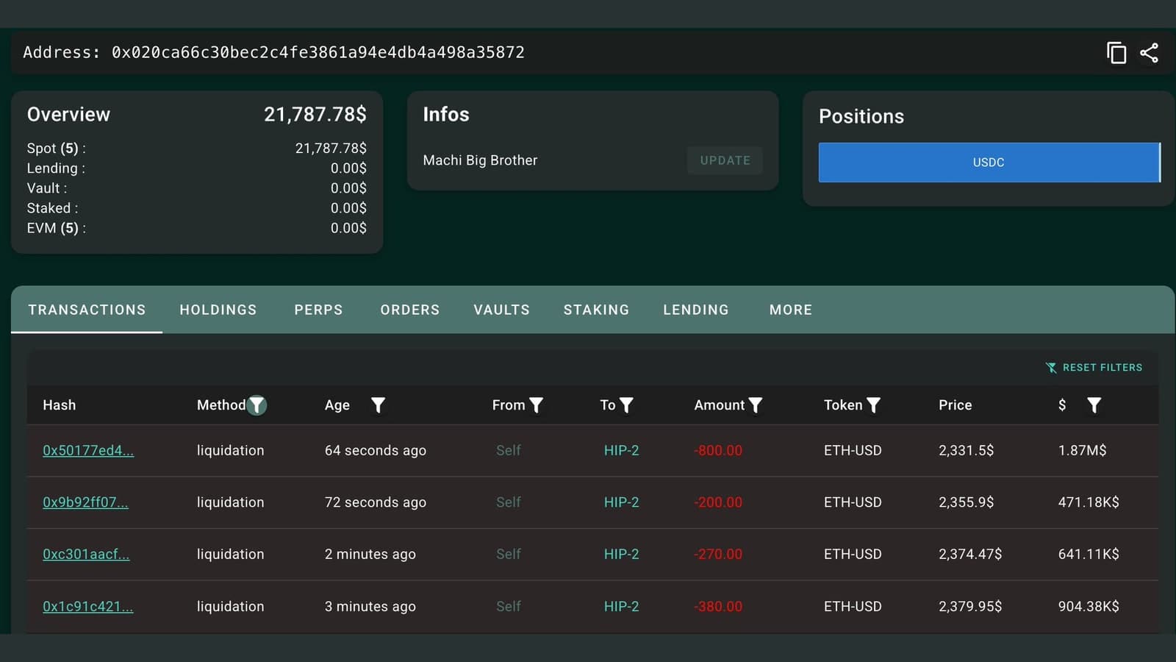
Task: Click the 641.11K$ value cell
Action: tap(1089, 554)
